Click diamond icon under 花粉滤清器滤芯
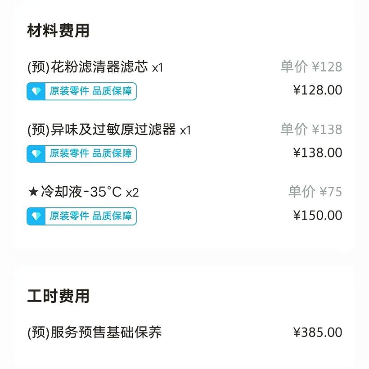This screenshot has width=369, height=369. (36, 91)
